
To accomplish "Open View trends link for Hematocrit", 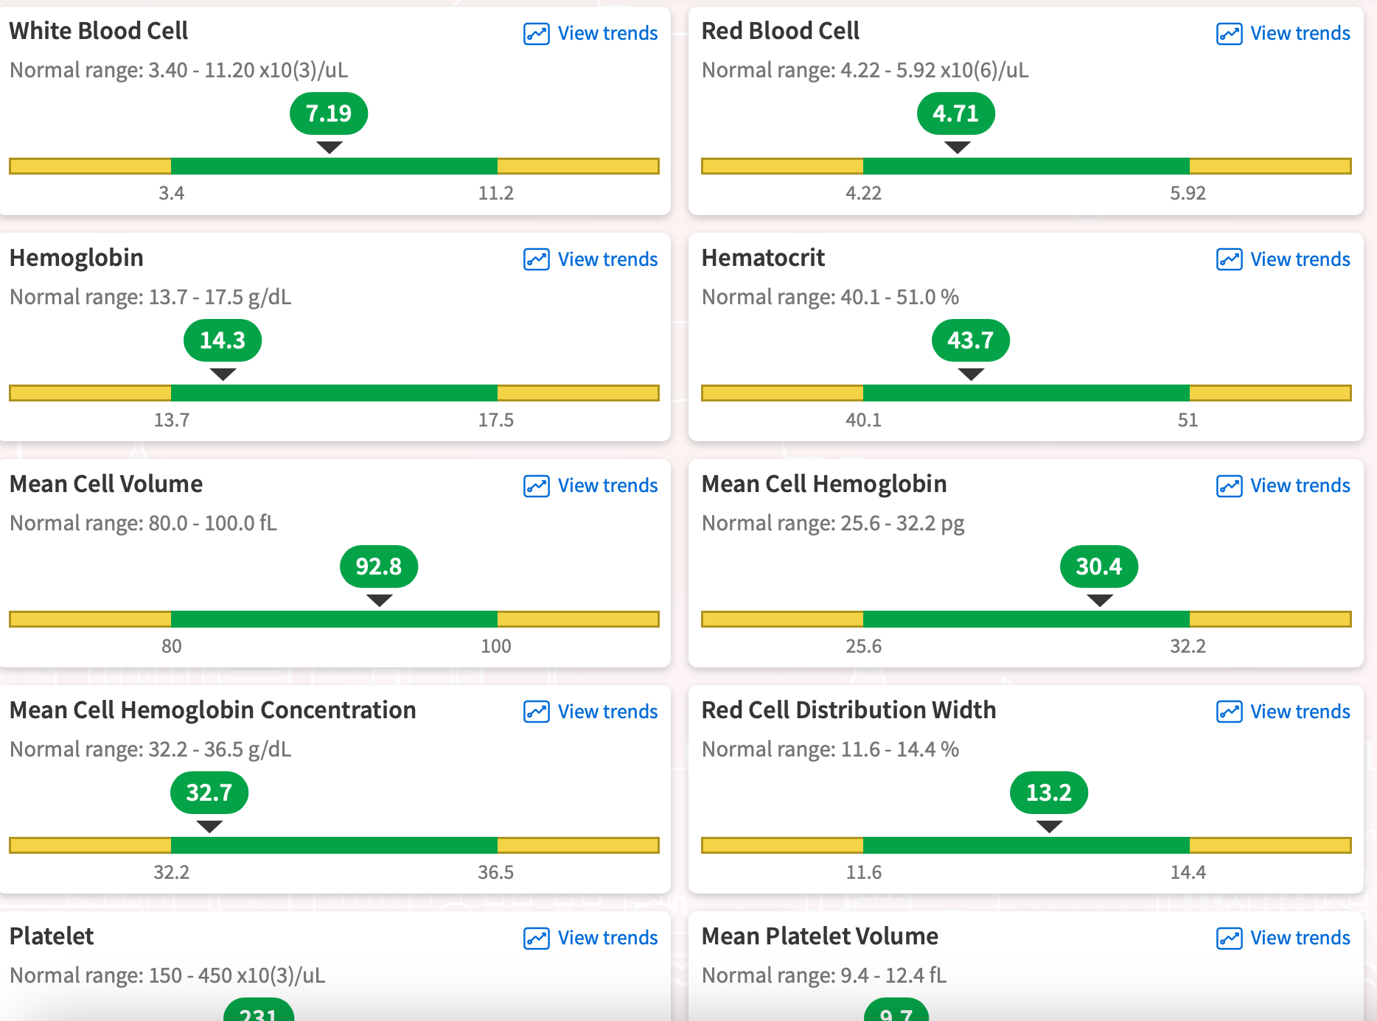I will (1300, 259).
